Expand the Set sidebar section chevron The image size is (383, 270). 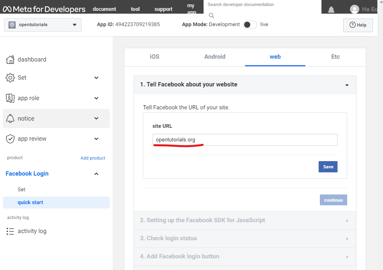(x=97, y=78)
